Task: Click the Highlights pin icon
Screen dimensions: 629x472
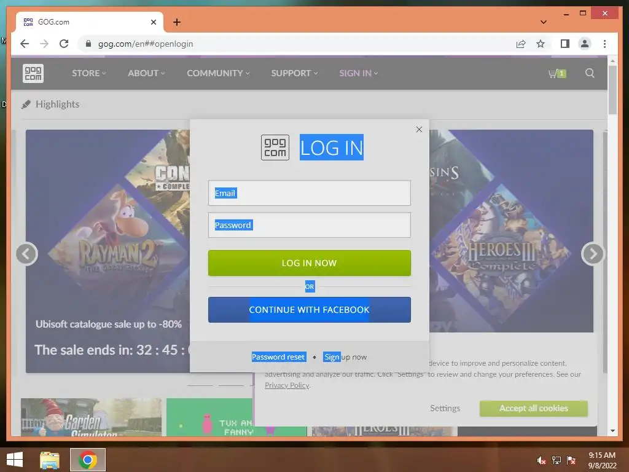Action: point(26,104)
